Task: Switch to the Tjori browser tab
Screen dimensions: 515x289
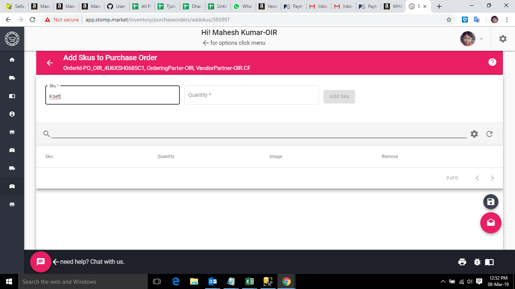Action: (167, 6)
